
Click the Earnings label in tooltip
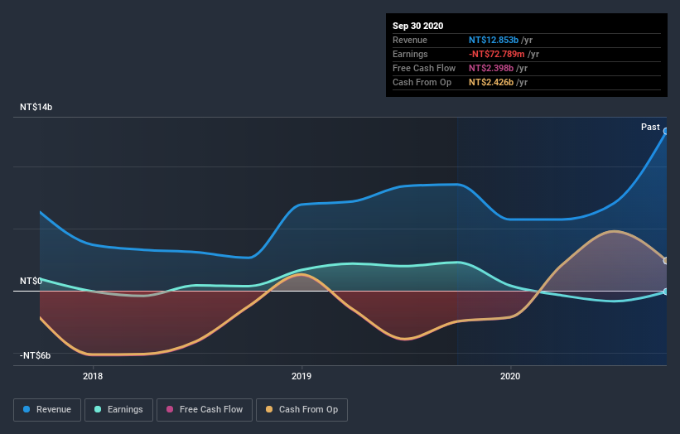pyautogui.click(x=410, y=54)
